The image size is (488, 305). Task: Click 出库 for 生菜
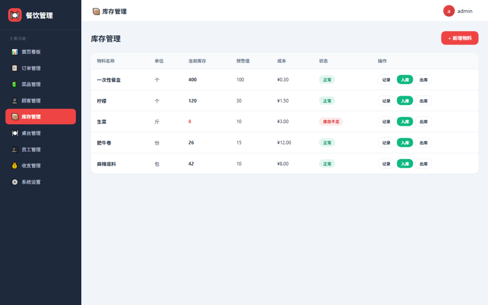(x=423, y=122)
